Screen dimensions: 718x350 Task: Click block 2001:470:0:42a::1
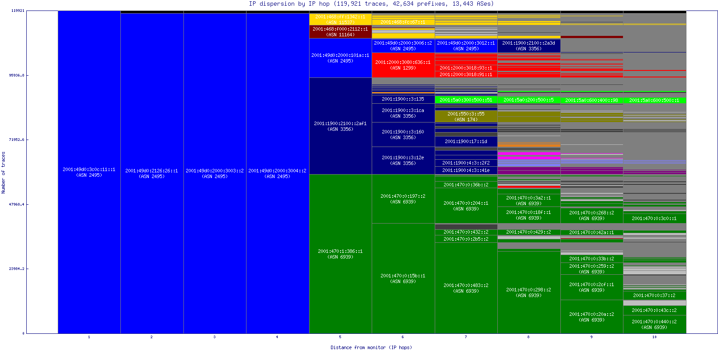(x=592, y=233)
